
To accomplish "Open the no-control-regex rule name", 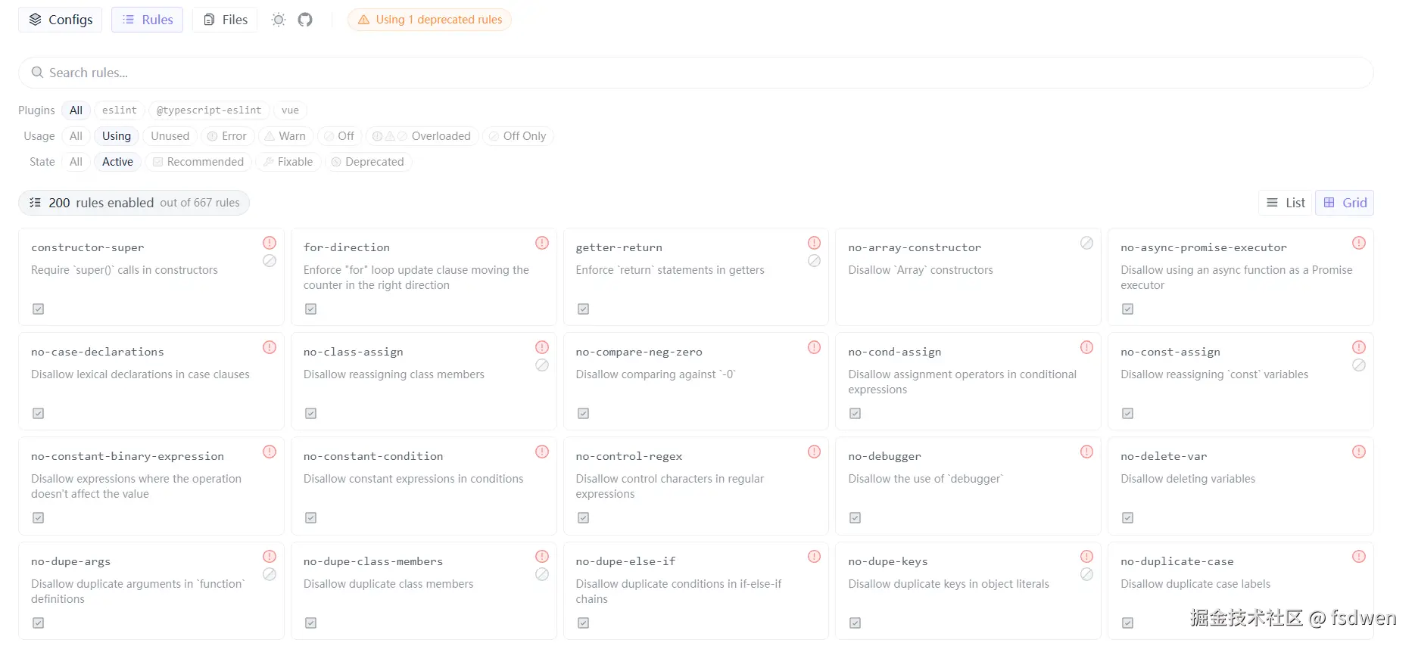I will (629, 456).
